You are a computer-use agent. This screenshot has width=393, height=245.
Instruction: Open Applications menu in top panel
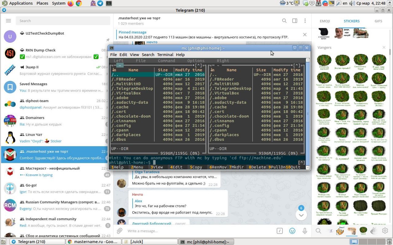(x=18, y=3)
